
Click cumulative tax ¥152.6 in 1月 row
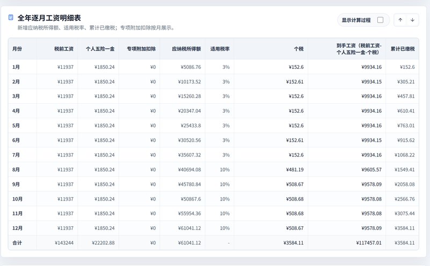407,67
